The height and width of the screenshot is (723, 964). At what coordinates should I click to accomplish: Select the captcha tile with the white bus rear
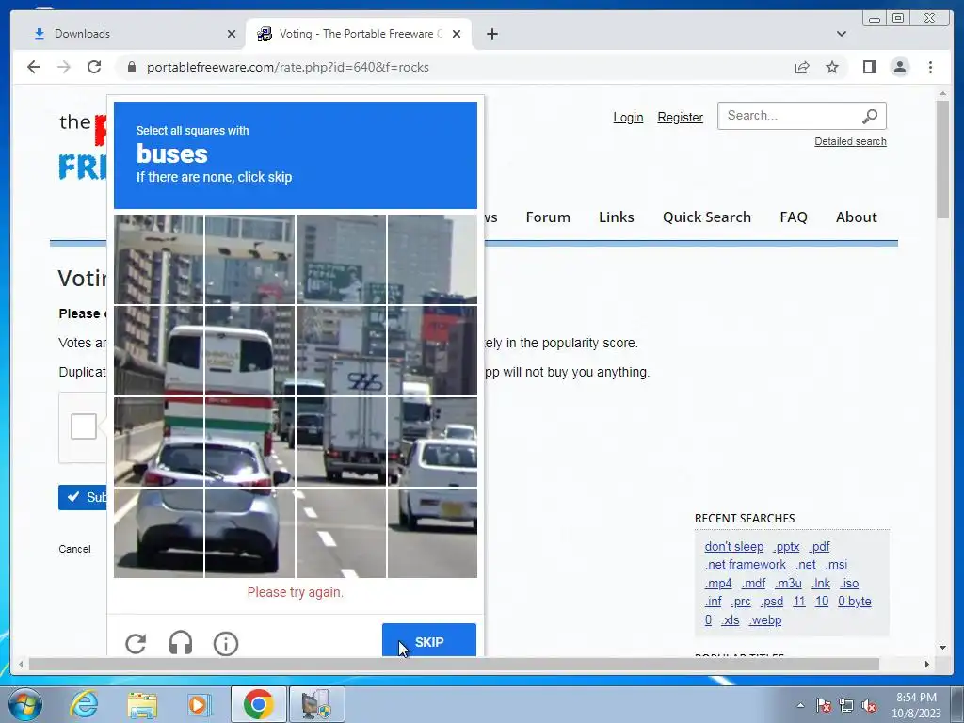click(x=249, y=350)
